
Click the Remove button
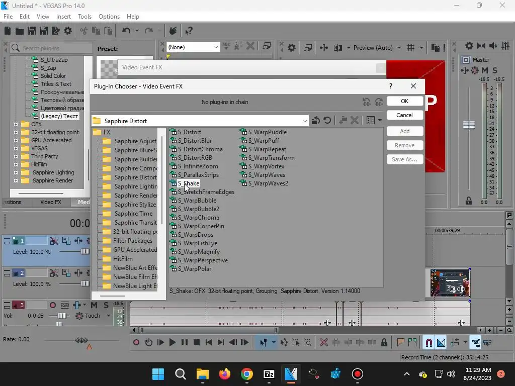pos(405,145)
